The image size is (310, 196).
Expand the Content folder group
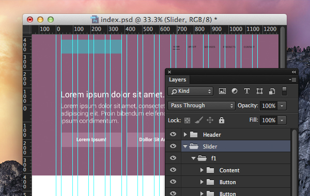pos(202,170)
